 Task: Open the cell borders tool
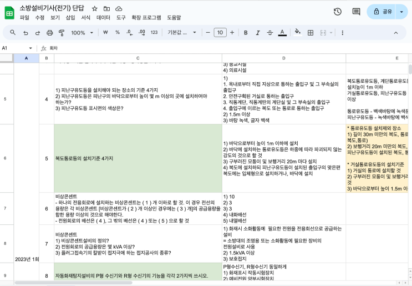(x=311, y=33)
